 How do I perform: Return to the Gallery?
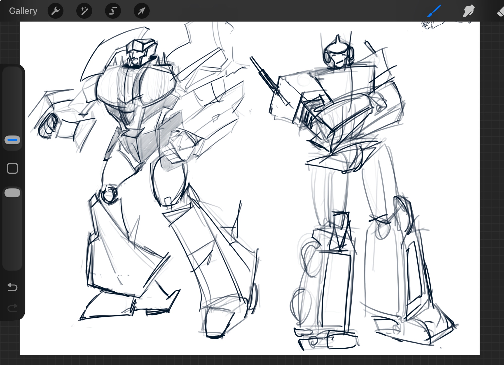(23, 11)
